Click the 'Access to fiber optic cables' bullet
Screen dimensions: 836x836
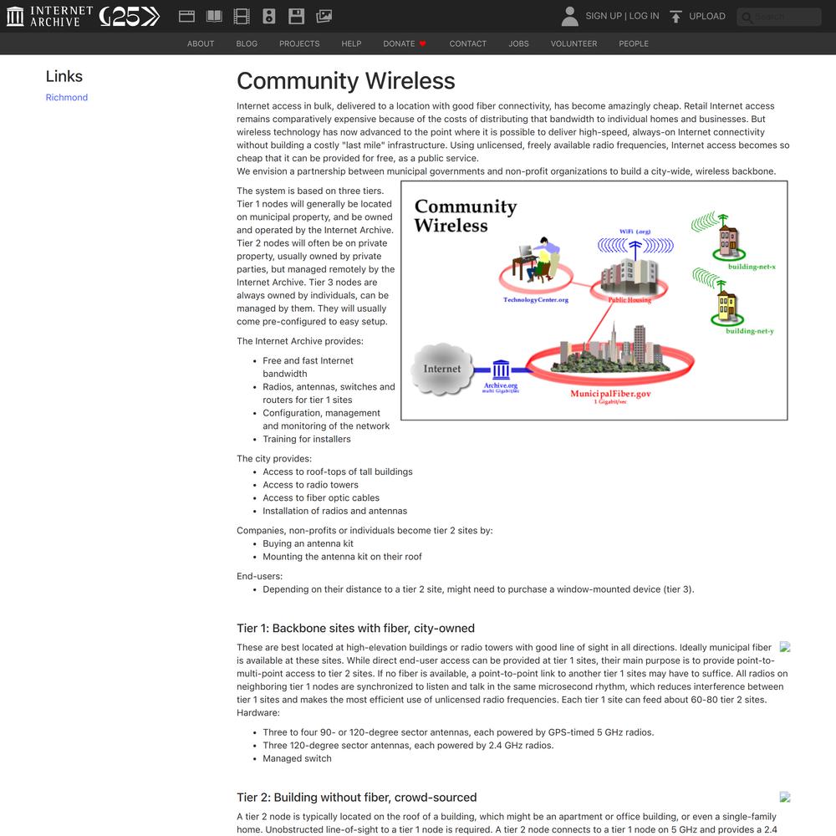coord(321,498)
